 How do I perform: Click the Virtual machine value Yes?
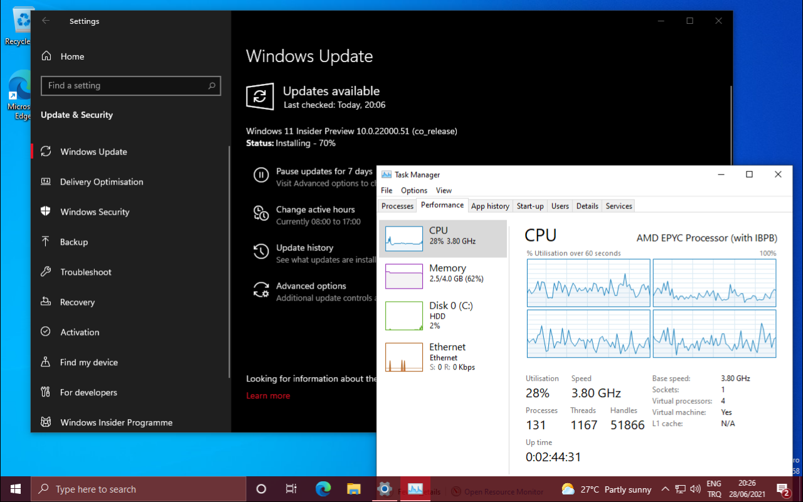coord(726,412)
